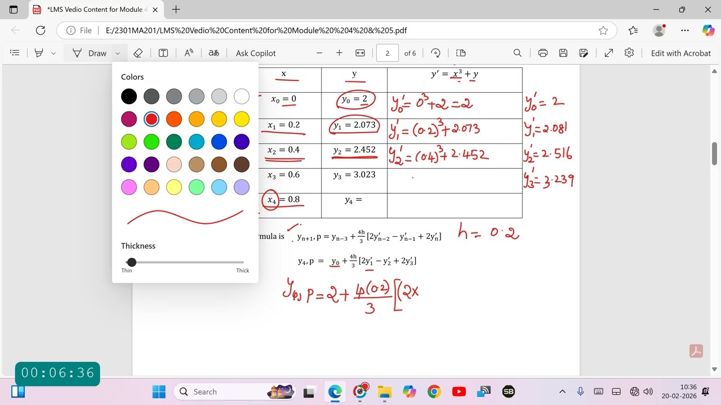Expand the Highlight options arrow
Screen dimensions: 721x405
[x=54, y=53]
